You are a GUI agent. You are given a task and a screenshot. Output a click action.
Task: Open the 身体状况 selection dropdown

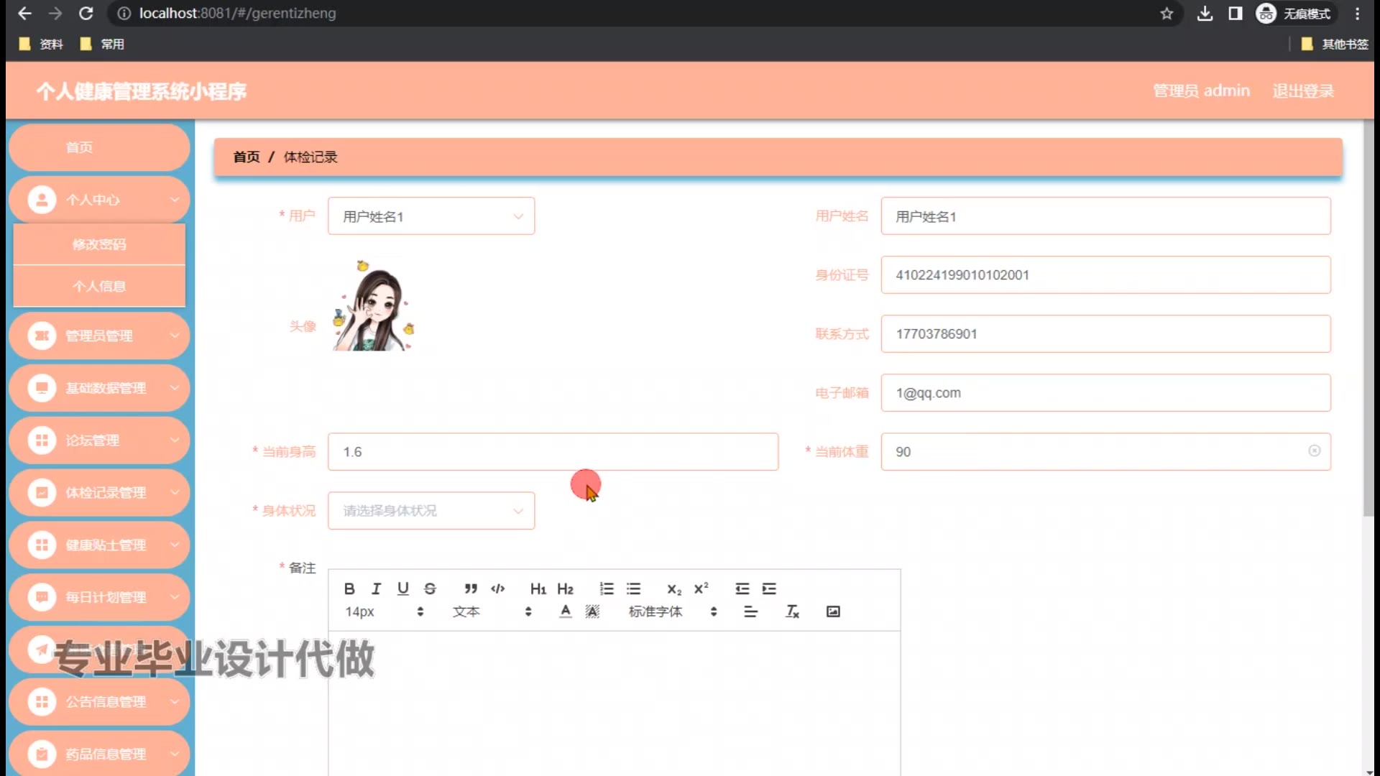431,511
